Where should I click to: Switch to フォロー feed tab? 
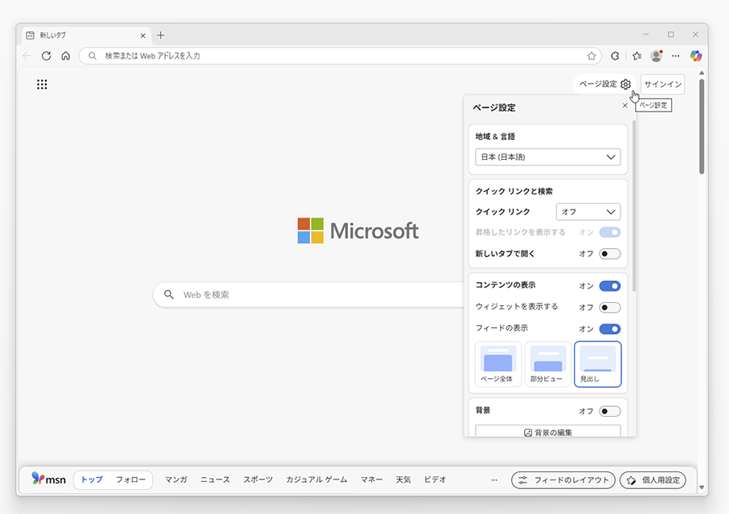[x=131, y=479]
